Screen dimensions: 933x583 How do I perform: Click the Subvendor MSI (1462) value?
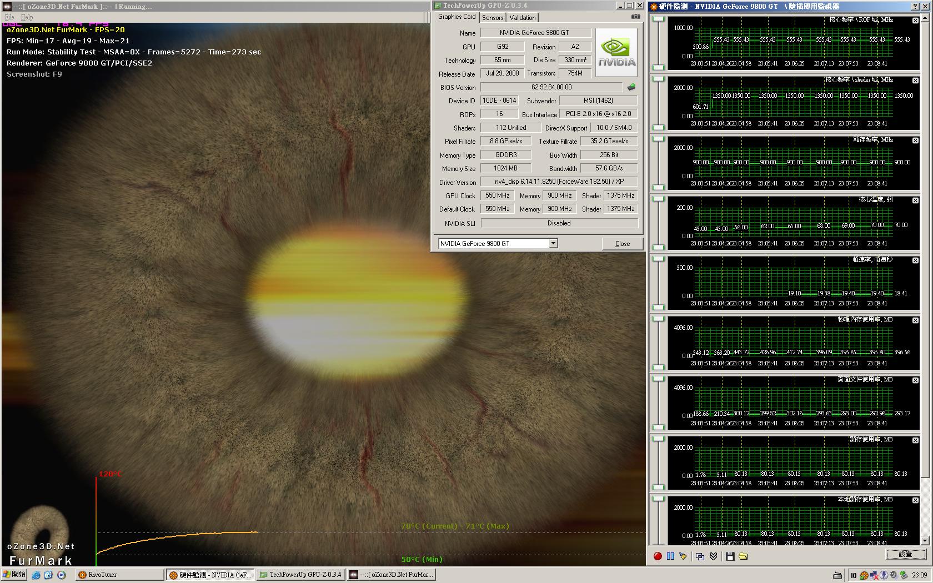[x=598, y=100]
